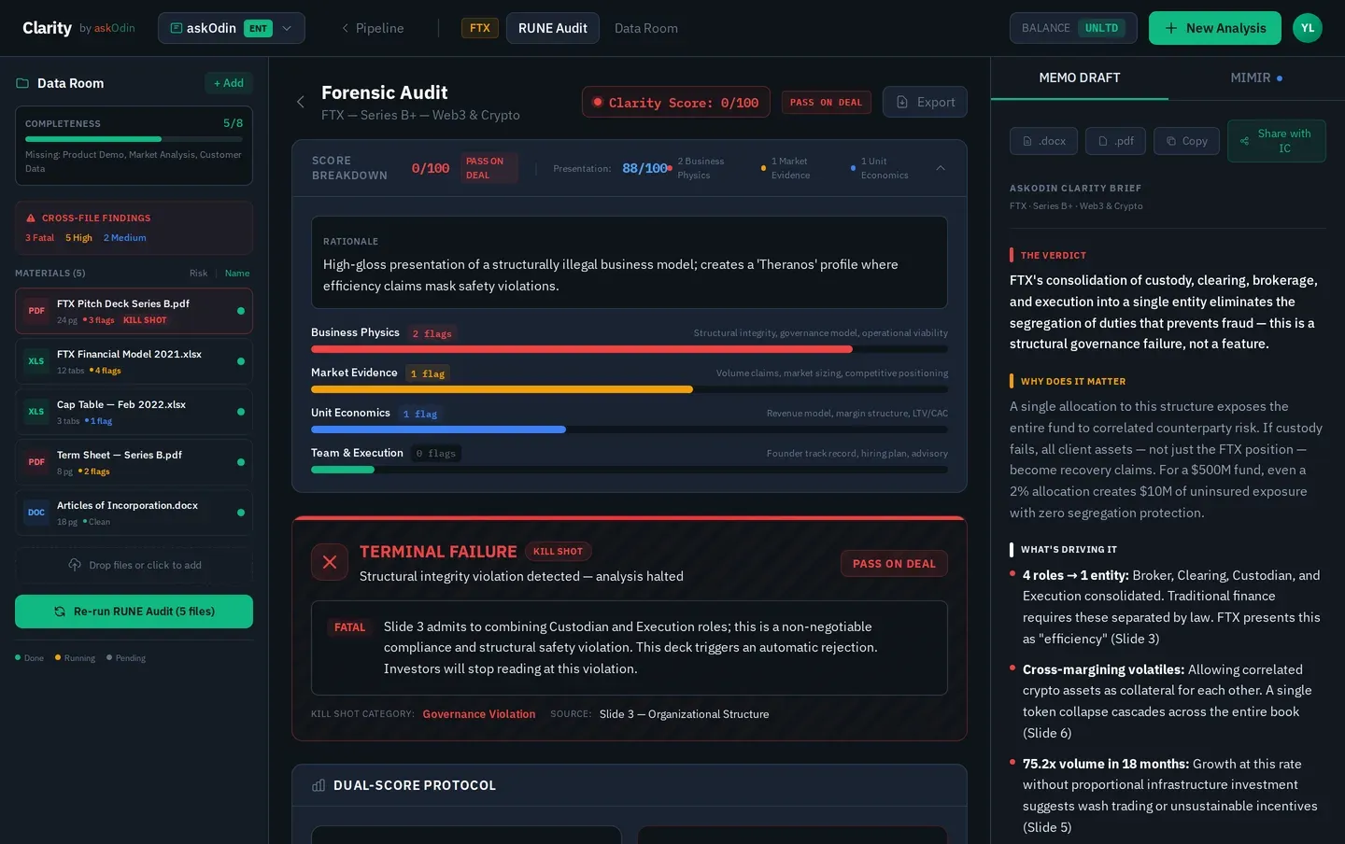Click the Data Room folder icon in sidebar

coord(21,83)
